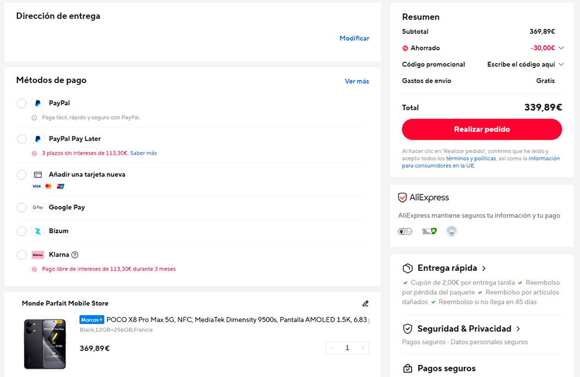Click the first security badge under AliExpress
The height and width of the screenshot is (377, 580).
click(405, 231)
